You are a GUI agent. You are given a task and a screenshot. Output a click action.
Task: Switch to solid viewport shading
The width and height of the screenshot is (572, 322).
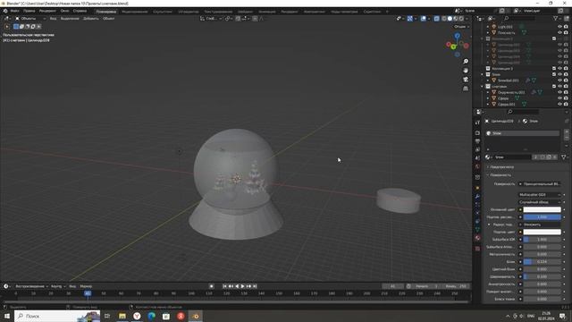[x=450, y=18]
